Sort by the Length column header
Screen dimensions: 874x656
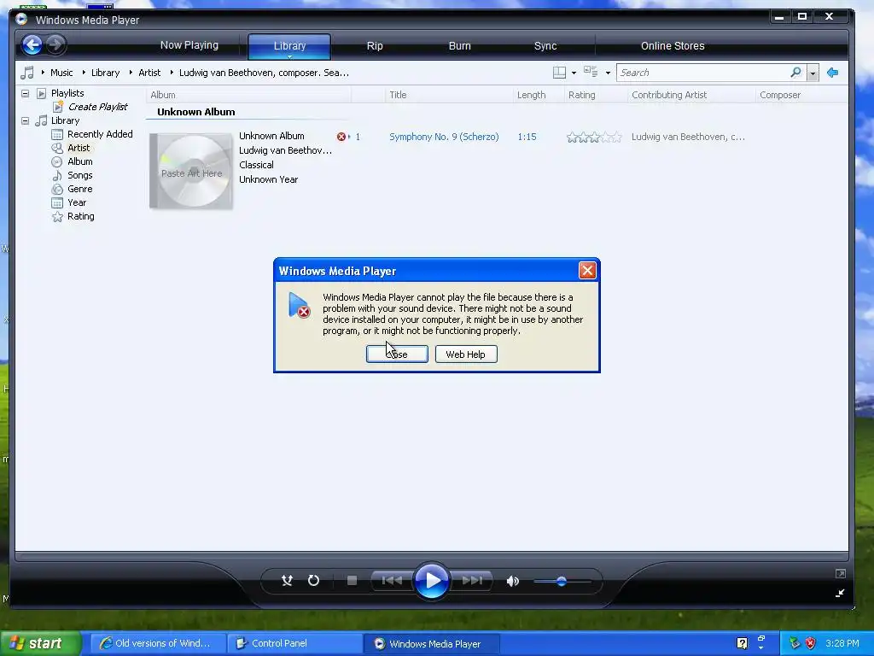tap(538, 95)
